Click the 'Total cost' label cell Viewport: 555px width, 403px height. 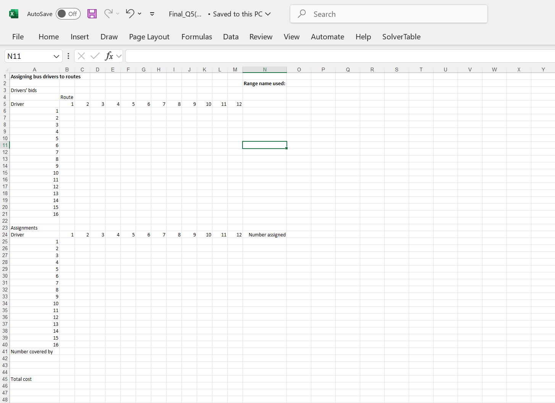(x=34, y=379)
